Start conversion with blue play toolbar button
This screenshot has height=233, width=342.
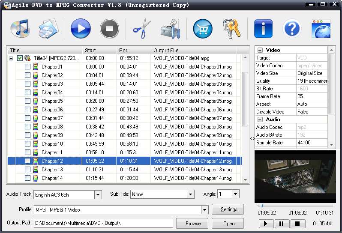tap(81, 29)
